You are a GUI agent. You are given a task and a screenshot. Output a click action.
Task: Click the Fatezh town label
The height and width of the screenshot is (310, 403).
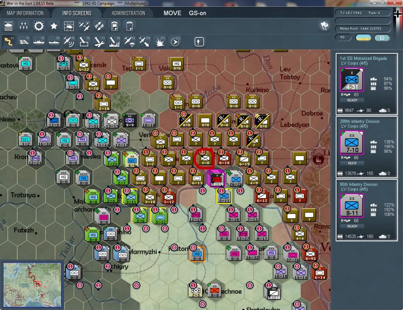pyautogui.click(x=24, y=230)
